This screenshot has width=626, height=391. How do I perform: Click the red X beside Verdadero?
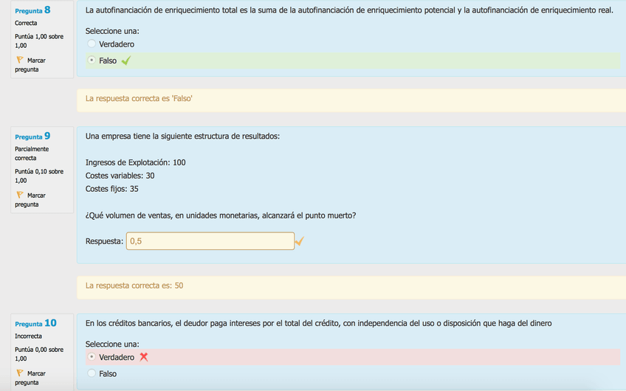144,357
